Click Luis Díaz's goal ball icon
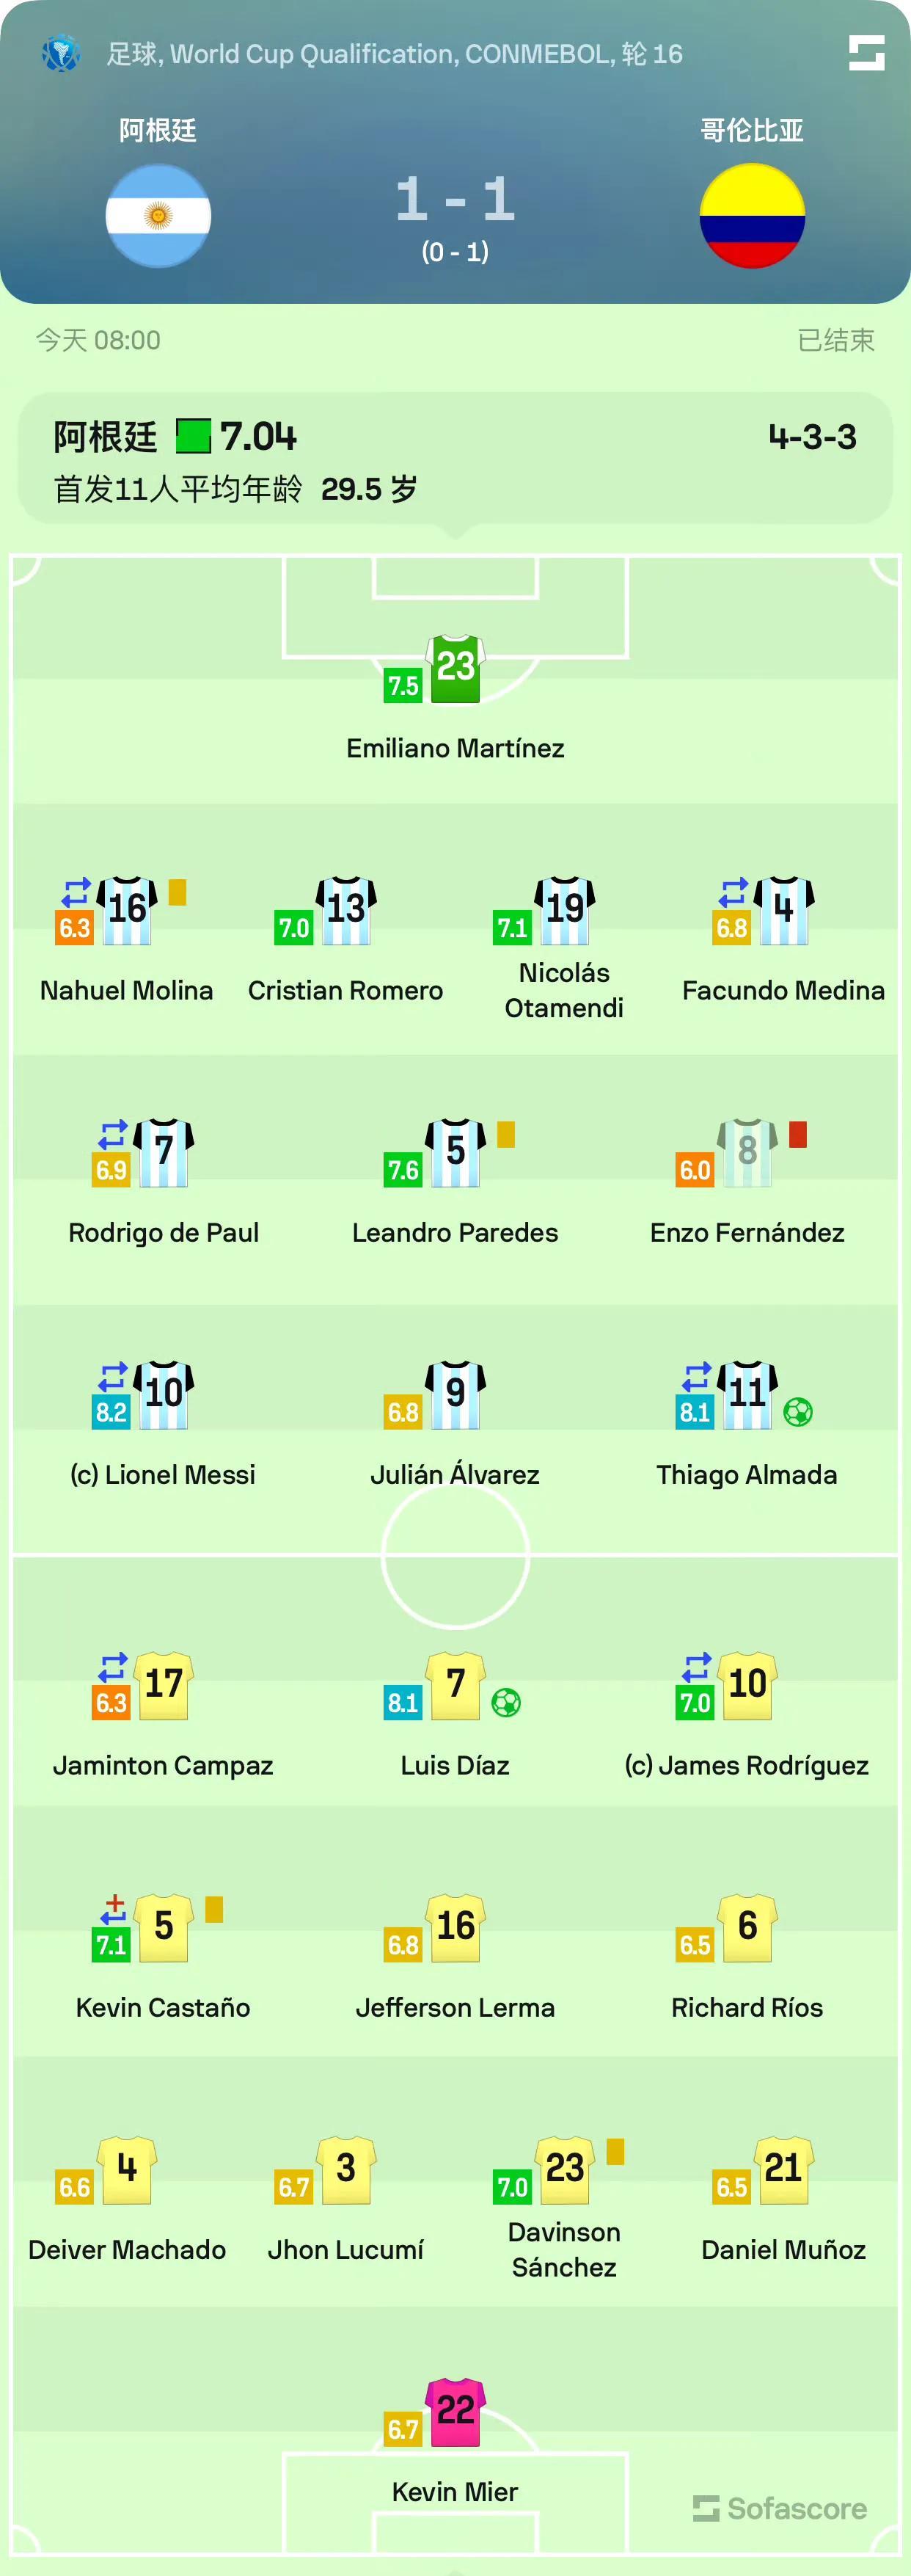This screenshot has height=2576, width=911. tap(506, 1702)
